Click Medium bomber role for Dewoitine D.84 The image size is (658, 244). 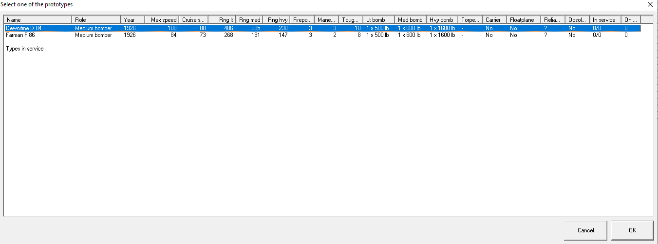pos(94,28)
